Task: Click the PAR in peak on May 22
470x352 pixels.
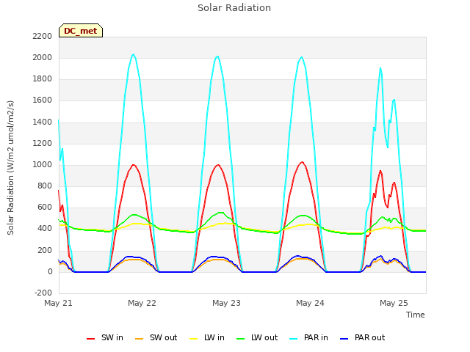Action: 134,54
